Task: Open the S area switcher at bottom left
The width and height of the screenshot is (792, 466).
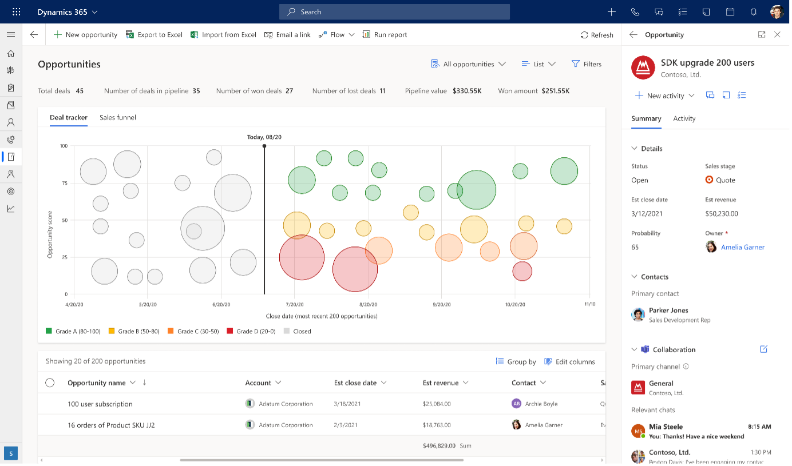Action: (11, 453)
